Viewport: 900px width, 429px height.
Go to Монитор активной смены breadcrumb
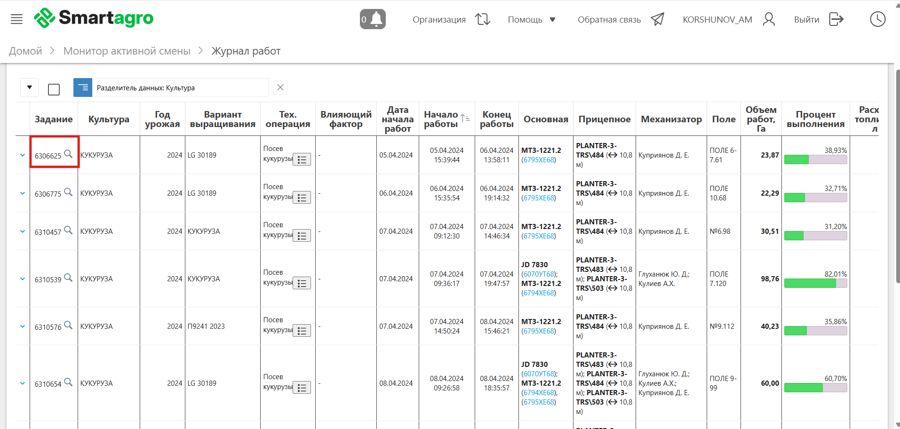(127, 51)
